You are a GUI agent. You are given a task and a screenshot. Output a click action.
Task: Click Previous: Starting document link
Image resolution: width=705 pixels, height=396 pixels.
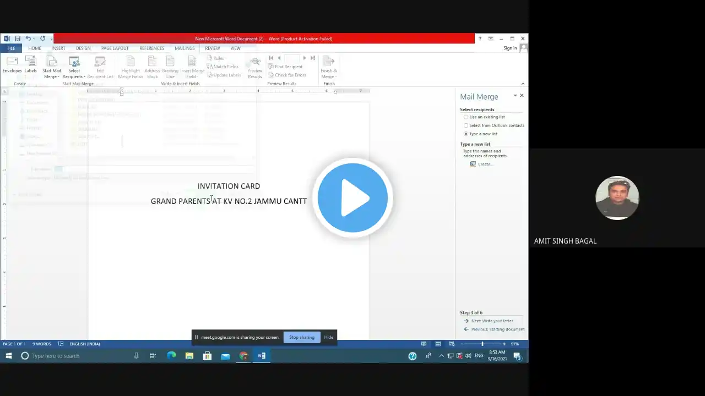click(x=494, y=329)
